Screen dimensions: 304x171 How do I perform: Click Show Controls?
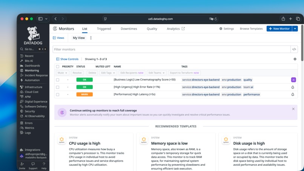pos(67,59)
